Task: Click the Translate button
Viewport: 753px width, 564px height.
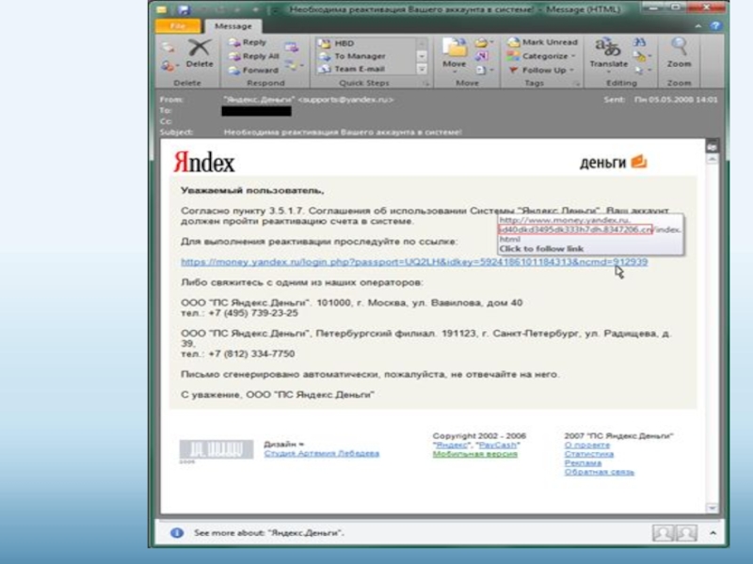Action: pyautogui.click(x=608, y=55)
